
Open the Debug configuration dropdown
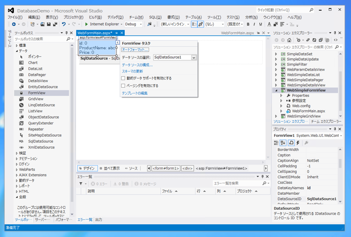[x=141, y=24]
